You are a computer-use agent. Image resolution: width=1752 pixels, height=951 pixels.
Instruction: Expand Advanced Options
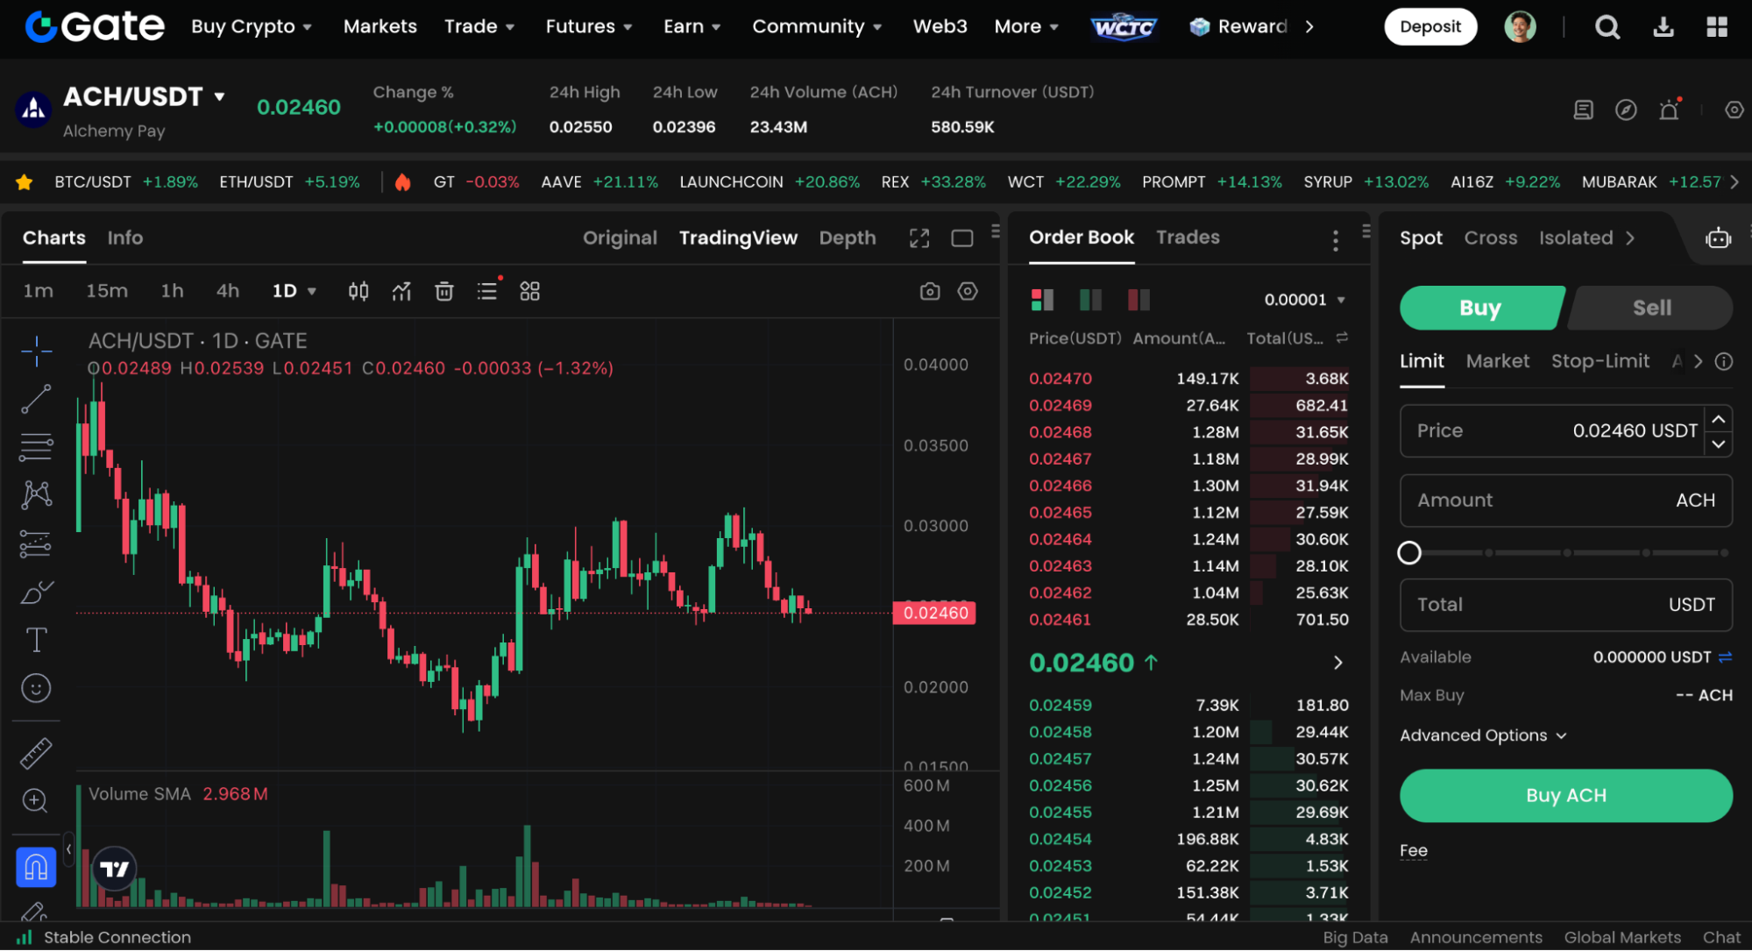(x=1483, y=735)
